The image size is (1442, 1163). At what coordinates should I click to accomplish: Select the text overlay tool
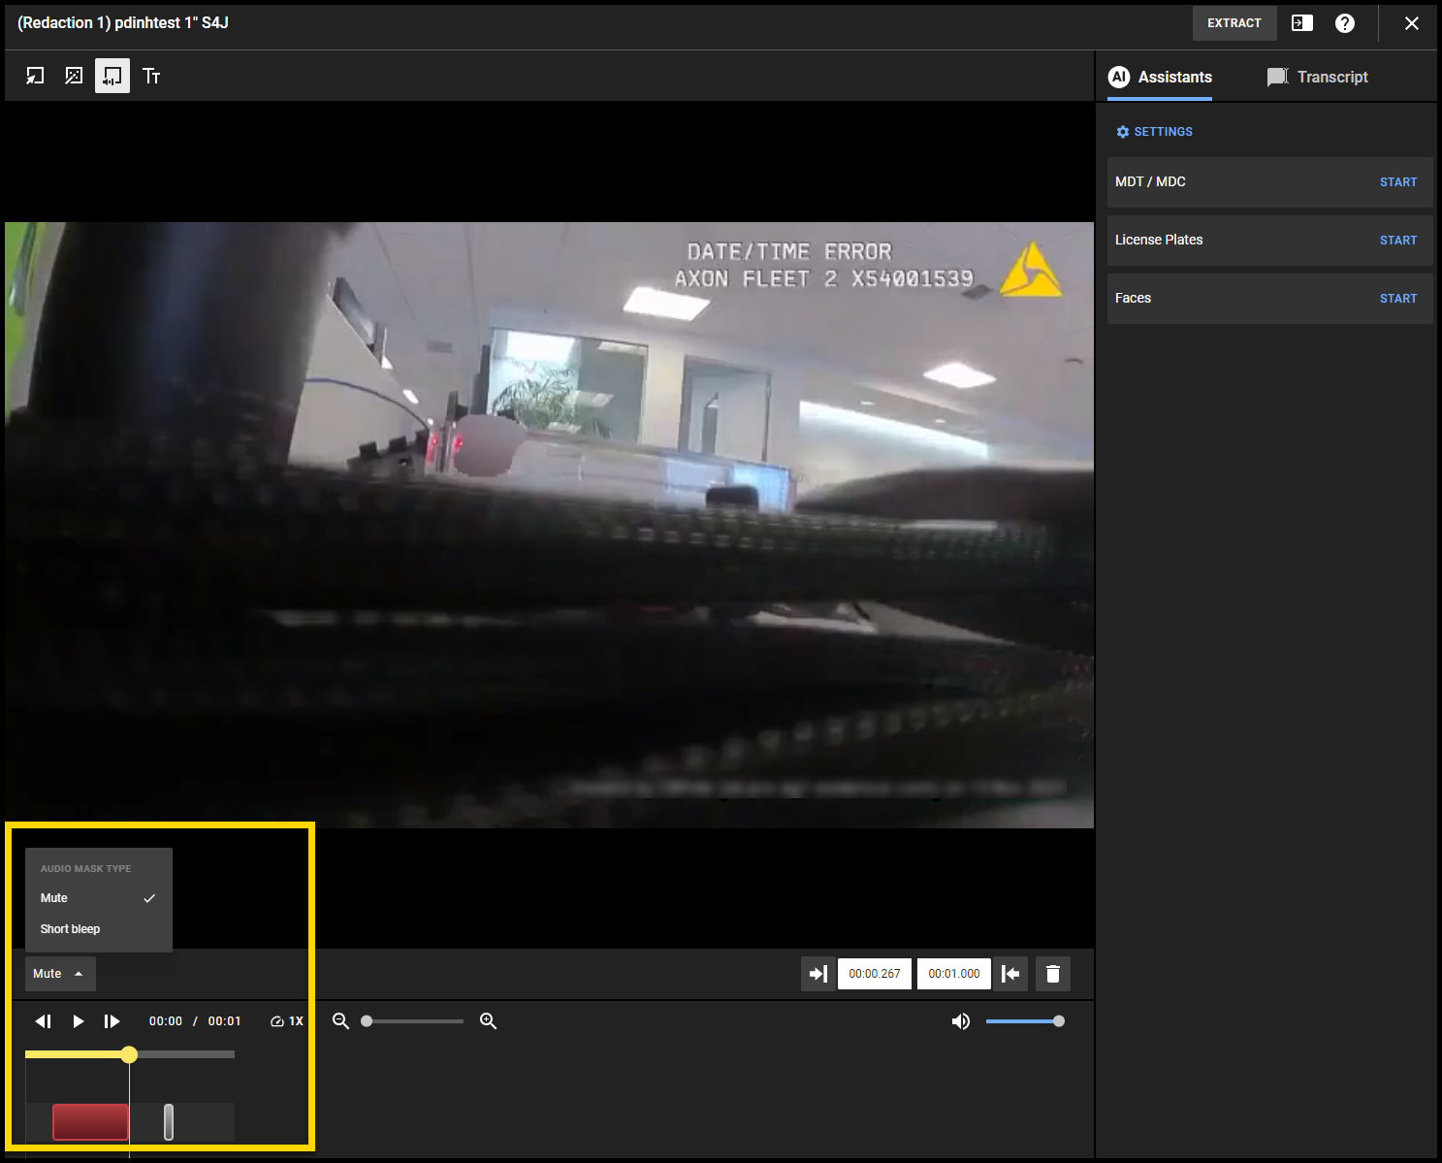(x=151, y=76)
